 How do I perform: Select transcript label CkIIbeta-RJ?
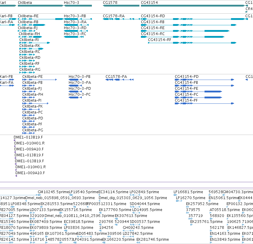coord(28,28)
